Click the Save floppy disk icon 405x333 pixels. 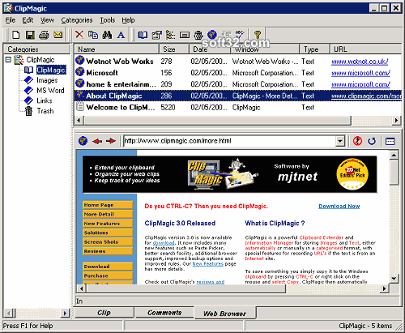30,35
